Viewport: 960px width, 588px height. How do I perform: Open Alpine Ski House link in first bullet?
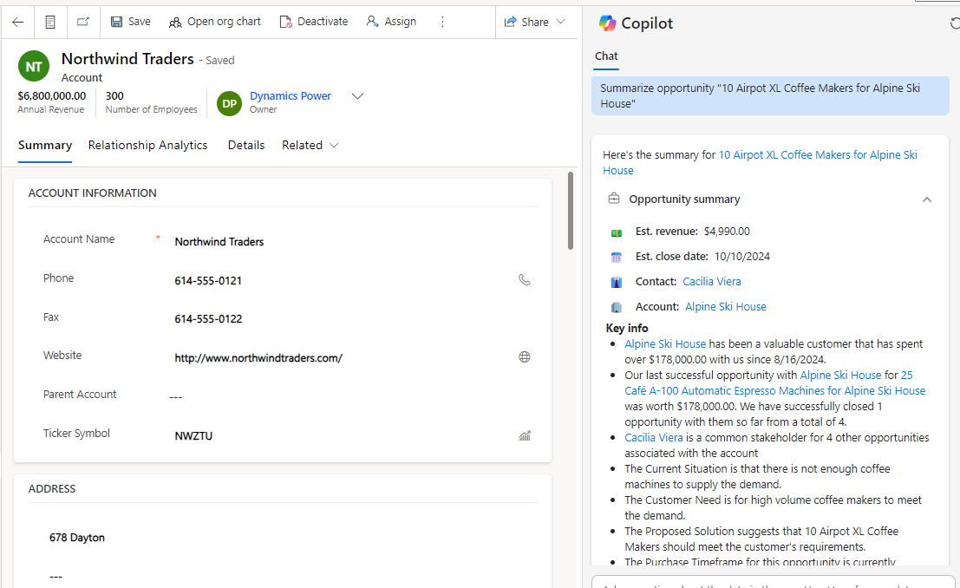665,343
